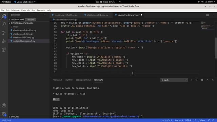Open the Extensions view

click(4, 50)
